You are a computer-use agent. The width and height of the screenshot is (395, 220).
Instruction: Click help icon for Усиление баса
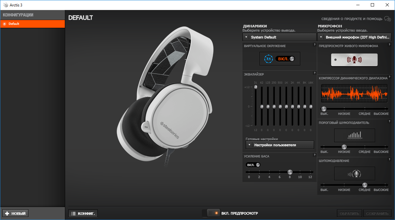tap(314, 155)
